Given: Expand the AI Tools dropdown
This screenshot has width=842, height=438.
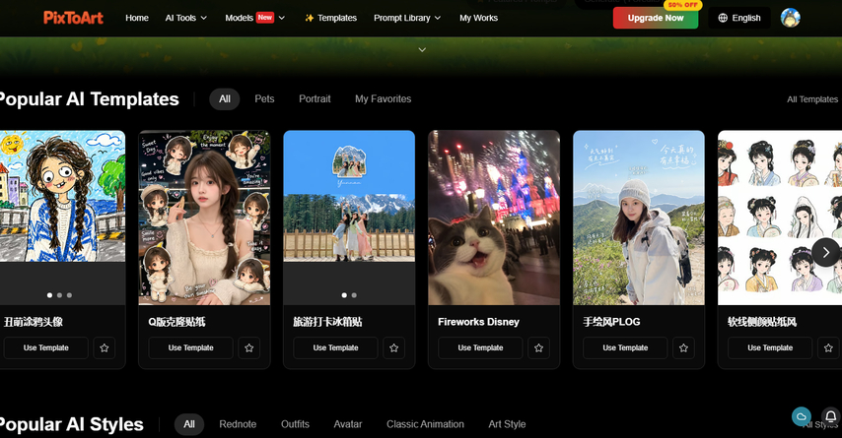Looking at the screenshot, I should pyautogui.click(x=185, y=18).
